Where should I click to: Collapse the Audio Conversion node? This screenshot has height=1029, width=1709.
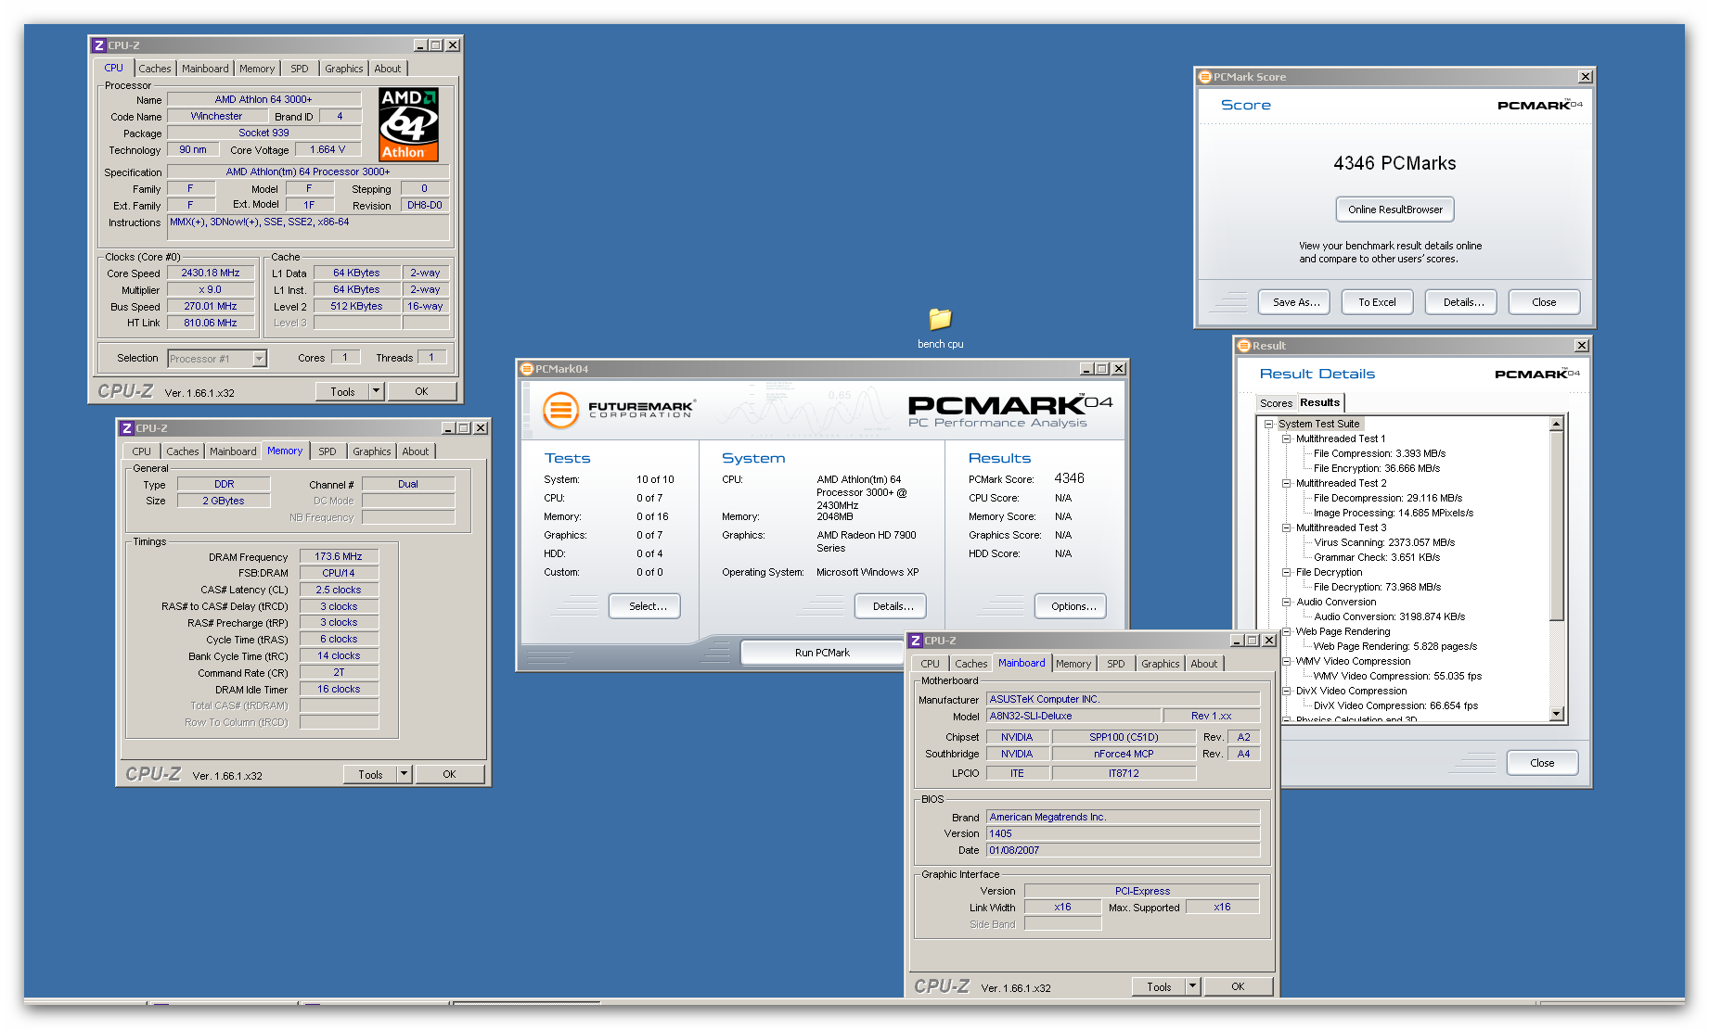point(1286,602)
